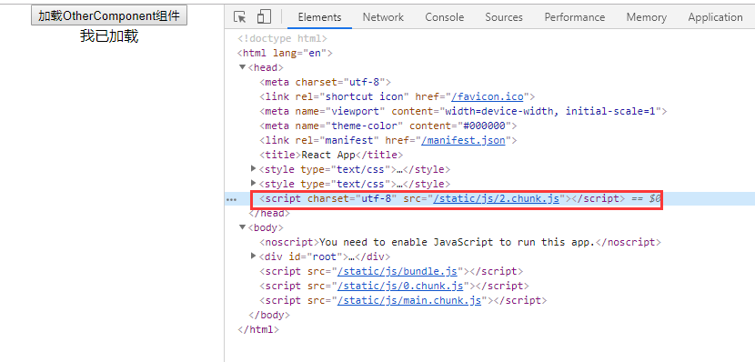Switch to the Network tab
This screenshot has height=362, width=755.
point(383,17)
